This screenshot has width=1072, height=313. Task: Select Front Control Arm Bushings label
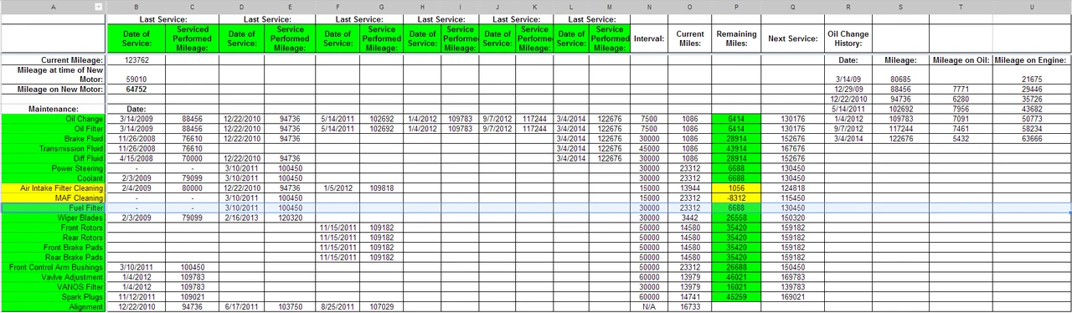54,267
